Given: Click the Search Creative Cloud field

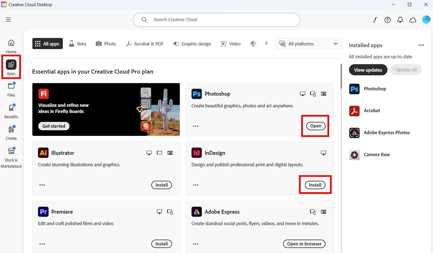Looking at the screenshot, I should coord(217,20).
